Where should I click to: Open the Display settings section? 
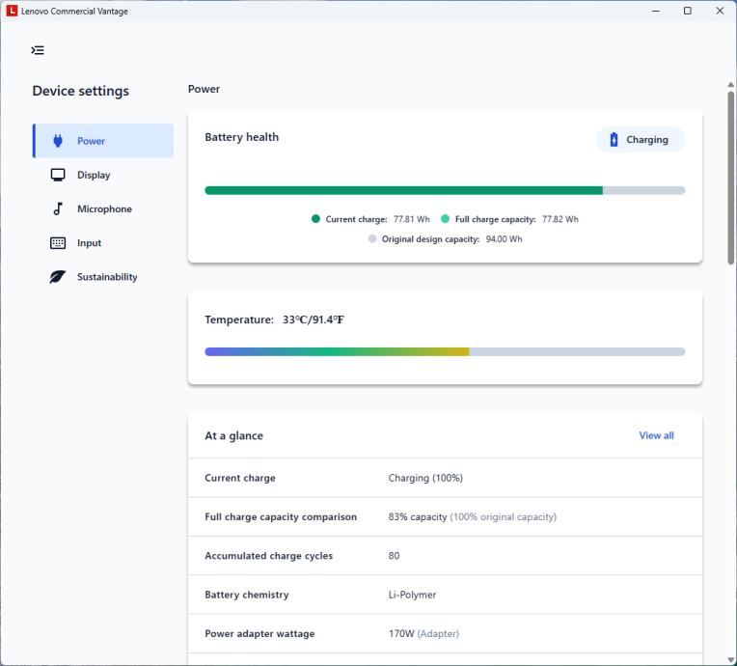[x=94, y=175]
